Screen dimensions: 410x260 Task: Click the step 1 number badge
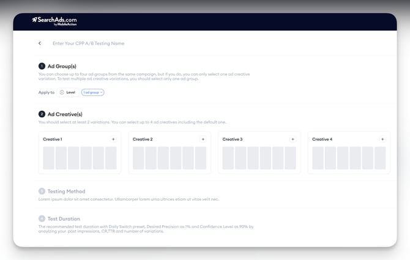pos(42,66)
